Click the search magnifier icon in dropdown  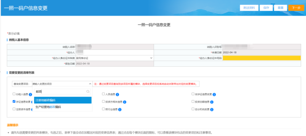88,91
